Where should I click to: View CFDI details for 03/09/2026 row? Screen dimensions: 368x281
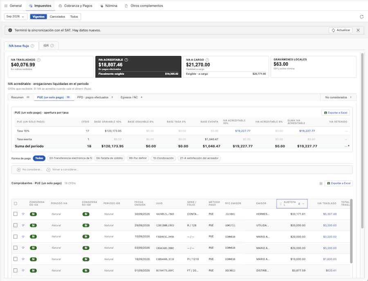coord(23,248)
